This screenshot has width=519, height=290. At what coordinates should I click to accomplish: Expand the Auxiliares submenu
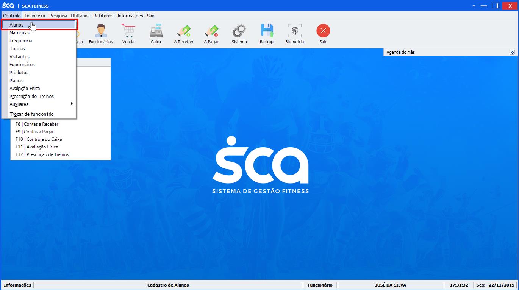click(x=42, y=104)
